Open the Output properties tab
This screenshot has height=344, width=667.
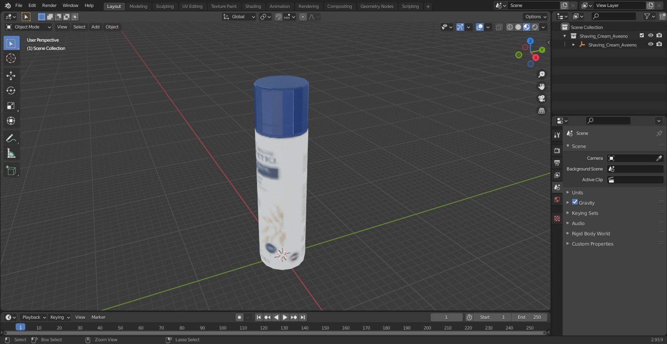point(557,163)
